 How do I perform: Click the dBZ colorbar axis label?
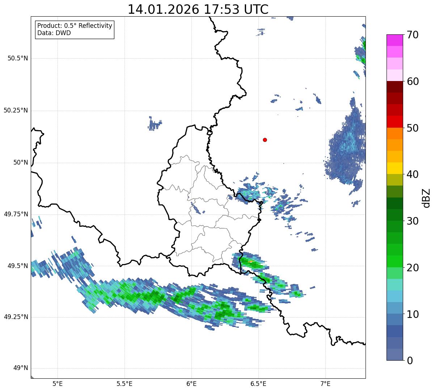click(426, 198)
